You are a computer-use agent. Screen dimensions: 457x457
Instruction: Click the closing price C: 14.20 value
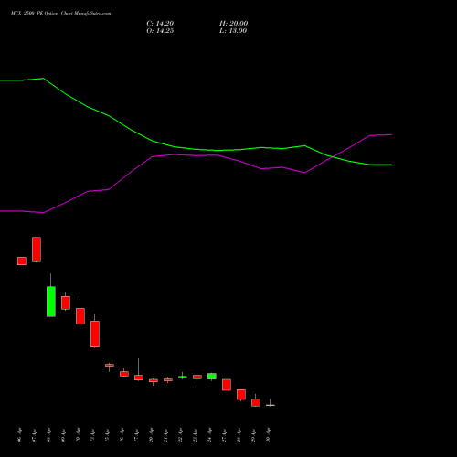160,23
